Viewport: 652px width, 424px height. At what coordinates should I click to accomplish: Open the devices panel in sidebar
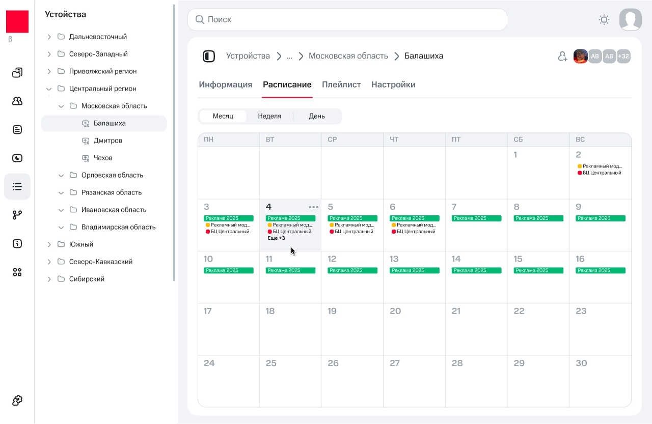point(17,72)
